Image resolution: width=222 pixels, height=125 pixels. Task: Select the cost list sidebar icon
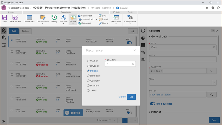point(4,45)
